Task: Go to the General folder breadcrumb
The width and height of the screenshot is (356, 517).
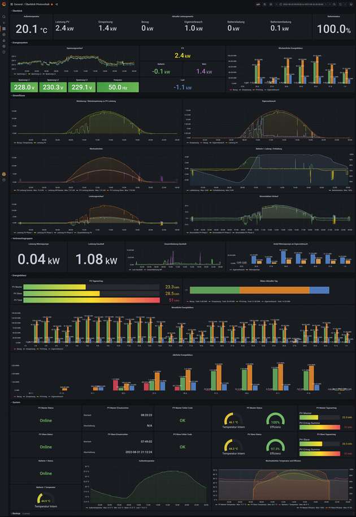Action: coord(19,4)
